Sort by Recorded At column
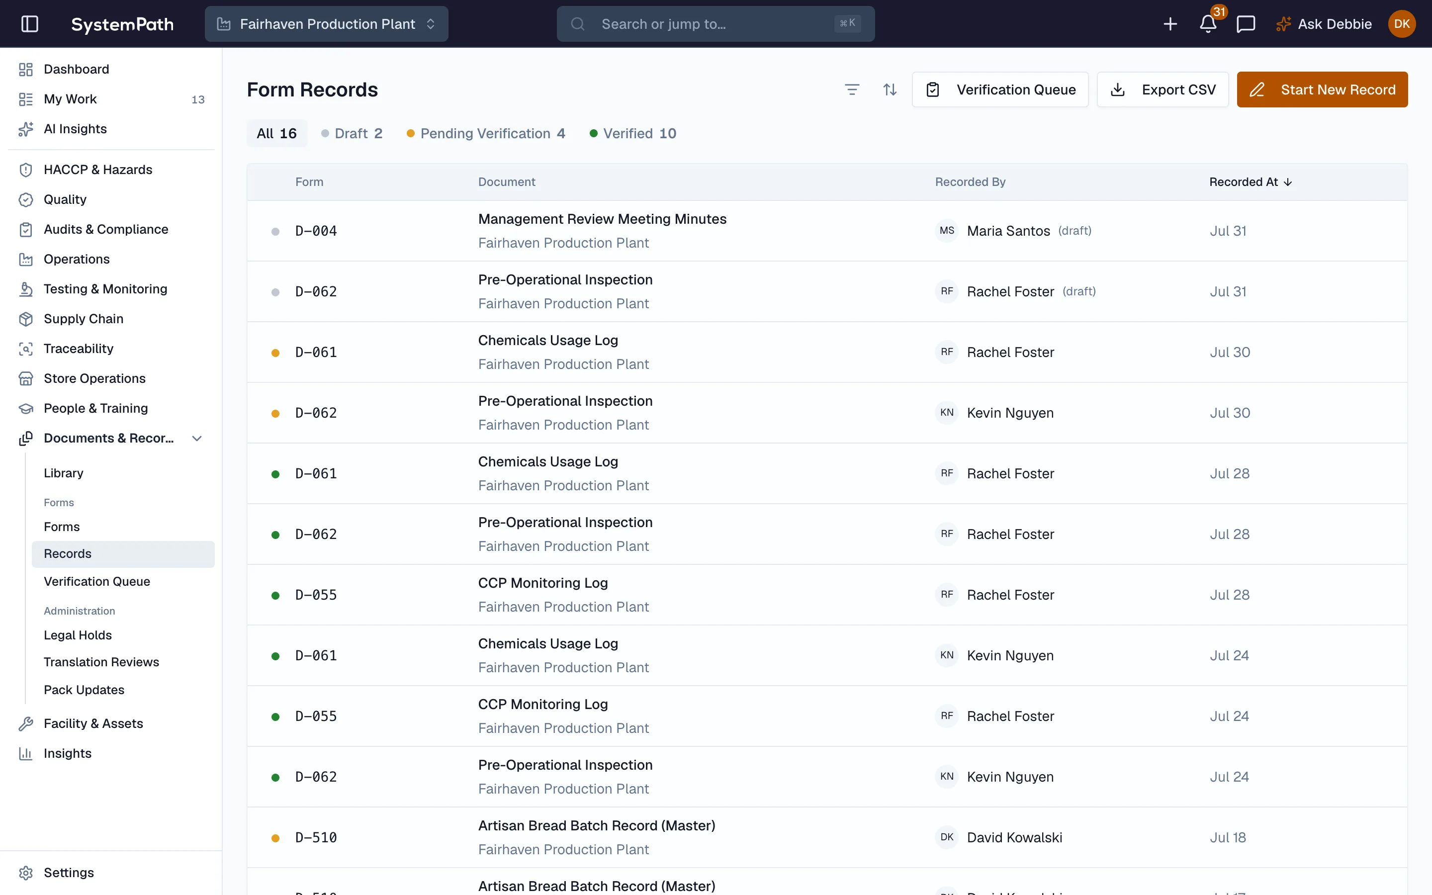 [x=1251, y=181]
